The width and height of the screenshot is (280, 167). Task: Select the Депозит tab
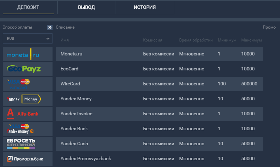[28, 7]
